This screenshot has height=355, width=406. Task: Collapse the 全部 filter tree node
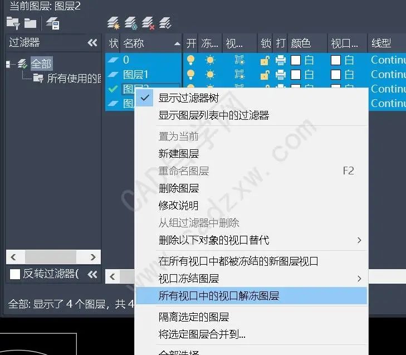pos(8,64)
